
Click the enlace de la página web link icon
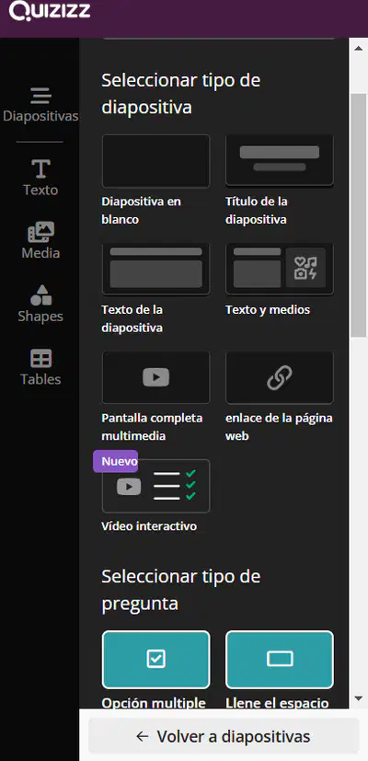tap(280, 377)
